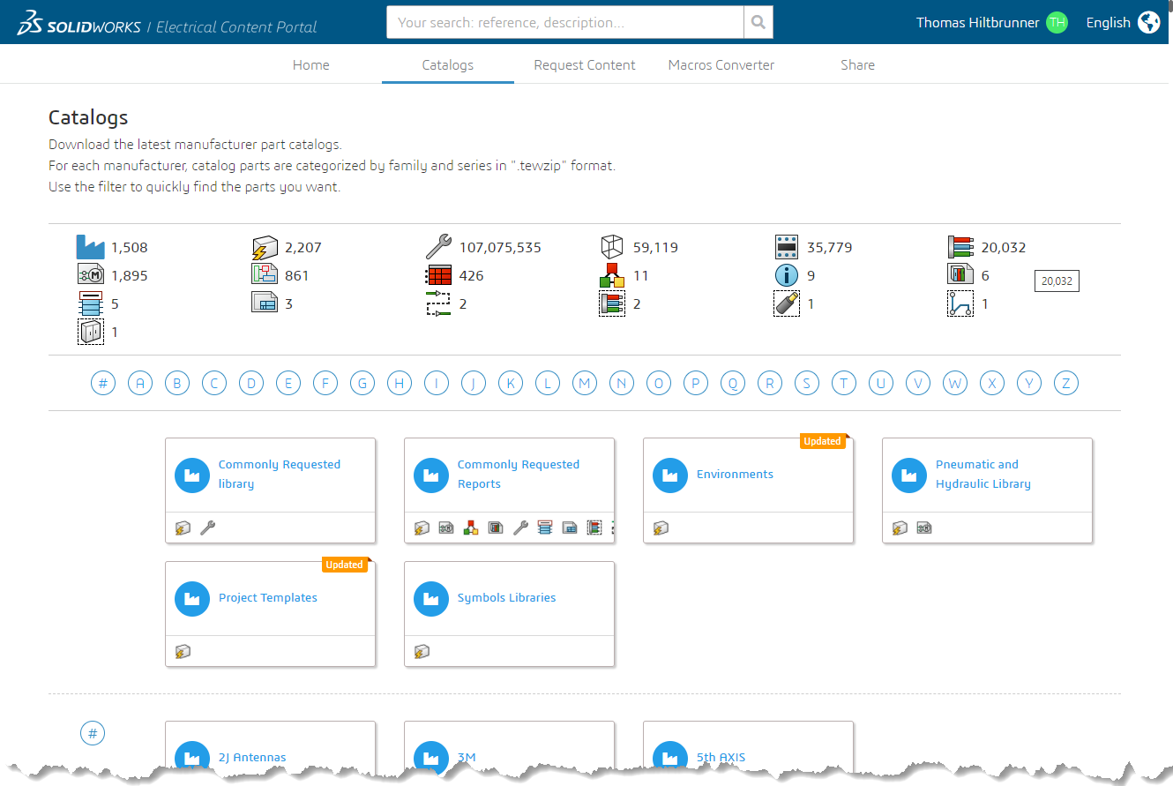Click the blue factory icon beside 1,508
Viewport: 1173px width, 786px height.
tap(90, 248)
